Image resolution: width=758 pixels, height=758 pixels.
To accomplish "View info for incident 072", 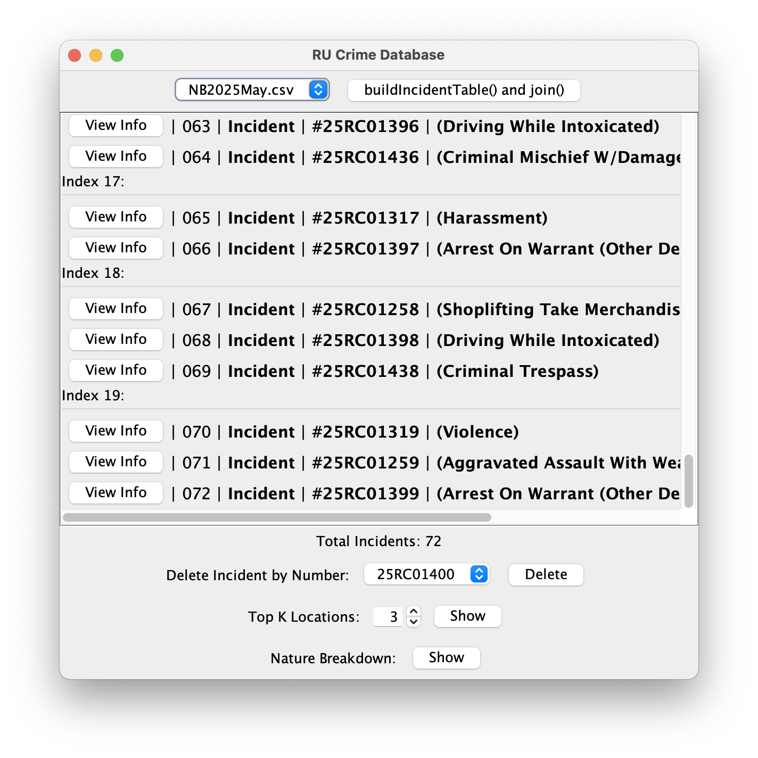I will click(116, 493).
